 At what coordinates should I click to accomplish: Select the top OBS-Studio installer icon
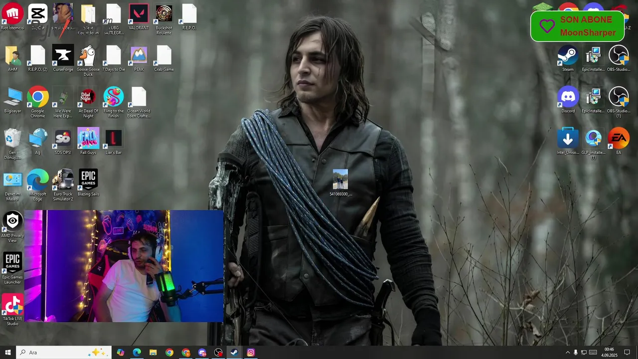pos(619,55)
